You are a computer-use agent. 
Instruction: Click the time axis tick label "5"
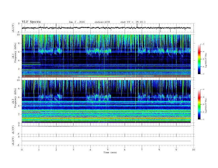(x=108, y=150)
